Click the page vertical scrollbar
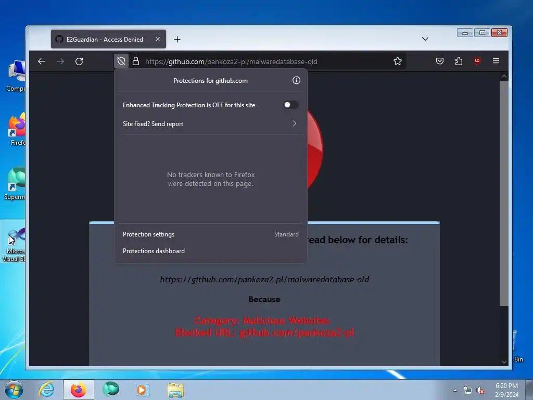The width and height of the screenshot is (533, 400). tap(504, 194)
